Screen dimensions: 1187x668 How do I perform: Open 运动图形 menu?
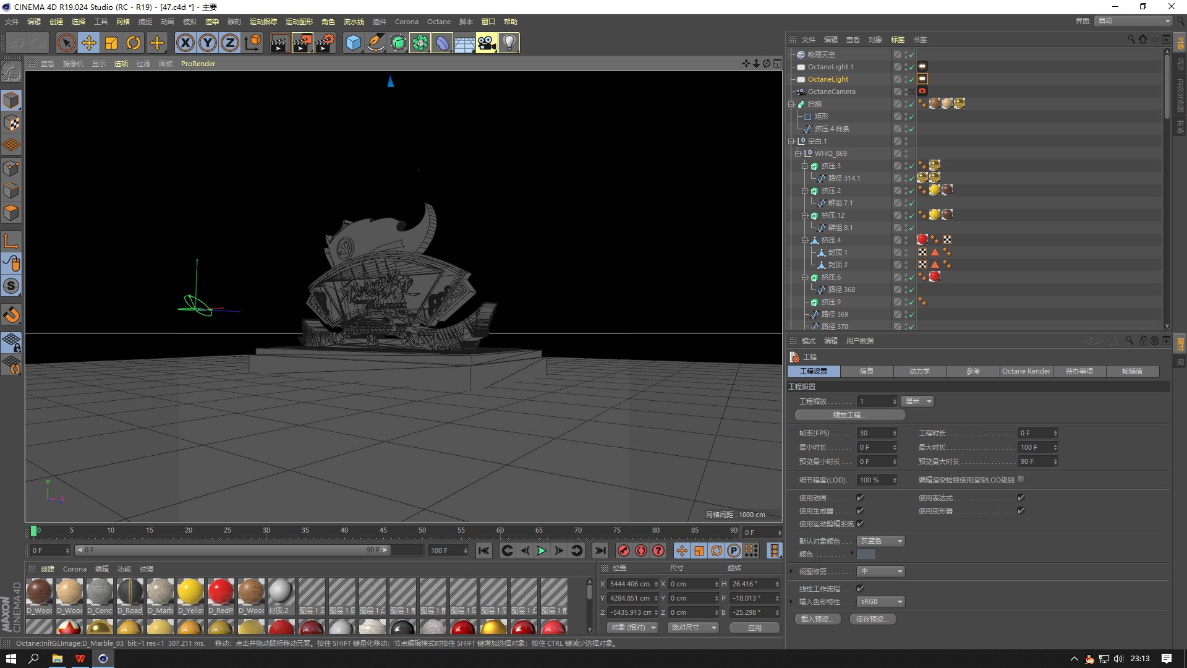[299, 22]
